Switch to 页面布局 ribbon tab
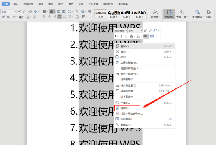Image resolution: width=216 pixels, height=145 pixels. point(28,4)
